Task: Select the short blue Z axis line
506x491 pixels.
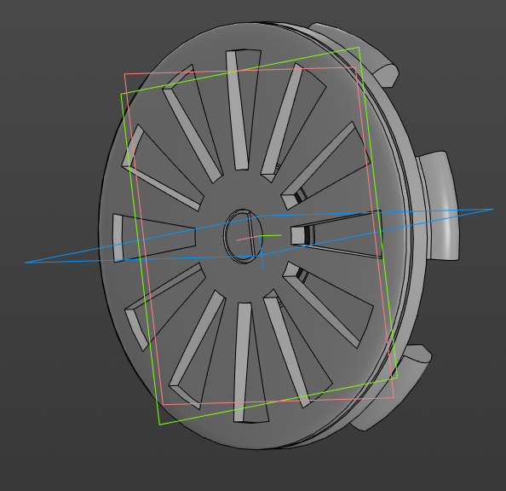Action: click(262, 252)
